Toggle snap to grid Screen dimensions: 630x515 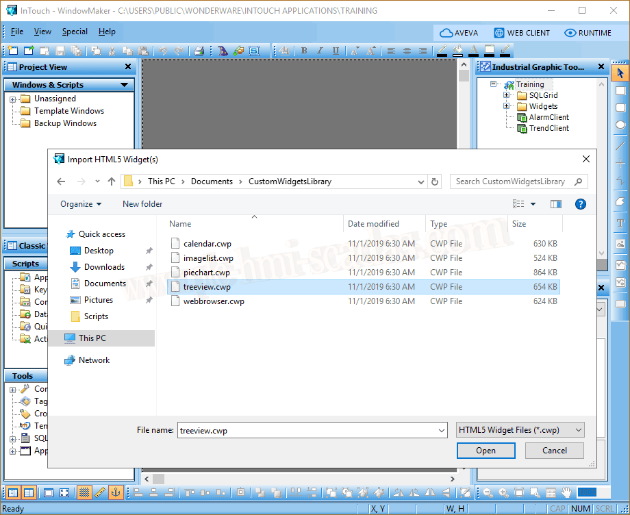pyautogui.click(x=84, y=492)
